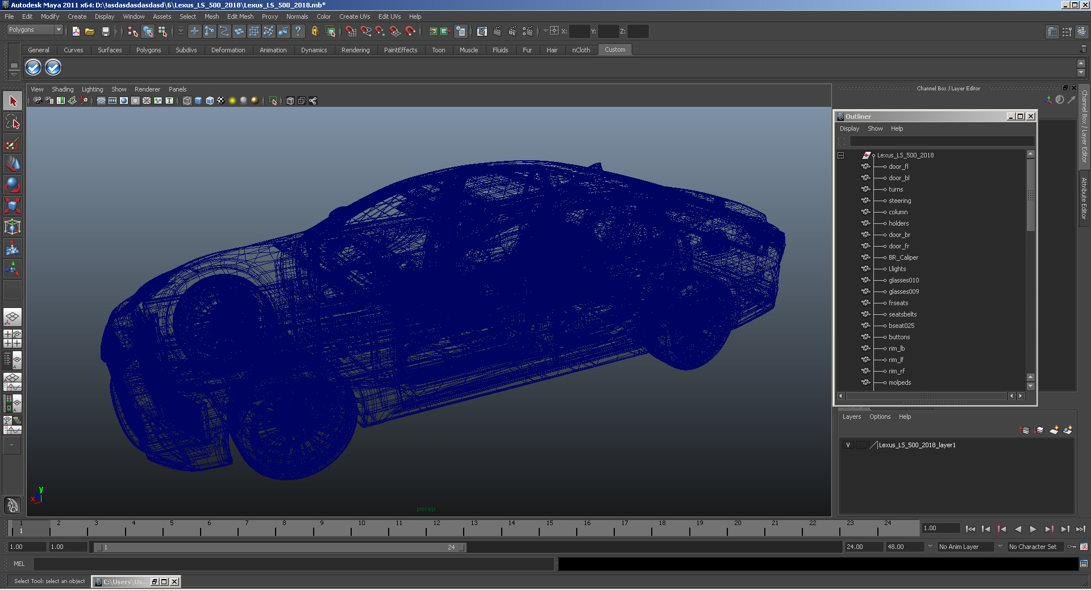Image resolution: width=1091 pixels, height=591 pixels.
Task: Open the Create UVs menu
Action: tap(355, 16)
